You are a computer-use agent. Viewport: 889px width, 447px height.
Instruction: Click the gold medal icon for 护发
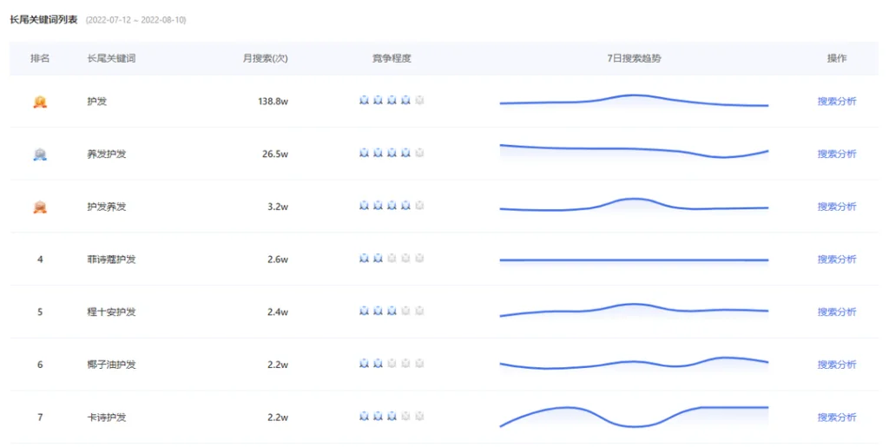point(40,102)
